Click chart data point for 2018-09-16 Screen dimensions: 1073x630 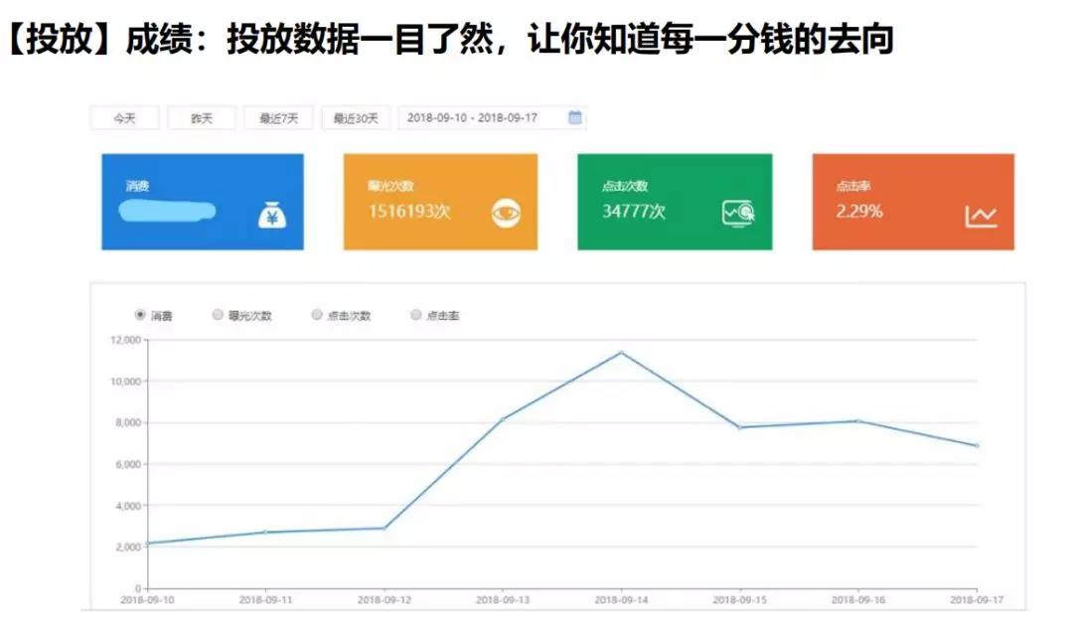pos(858,421)
